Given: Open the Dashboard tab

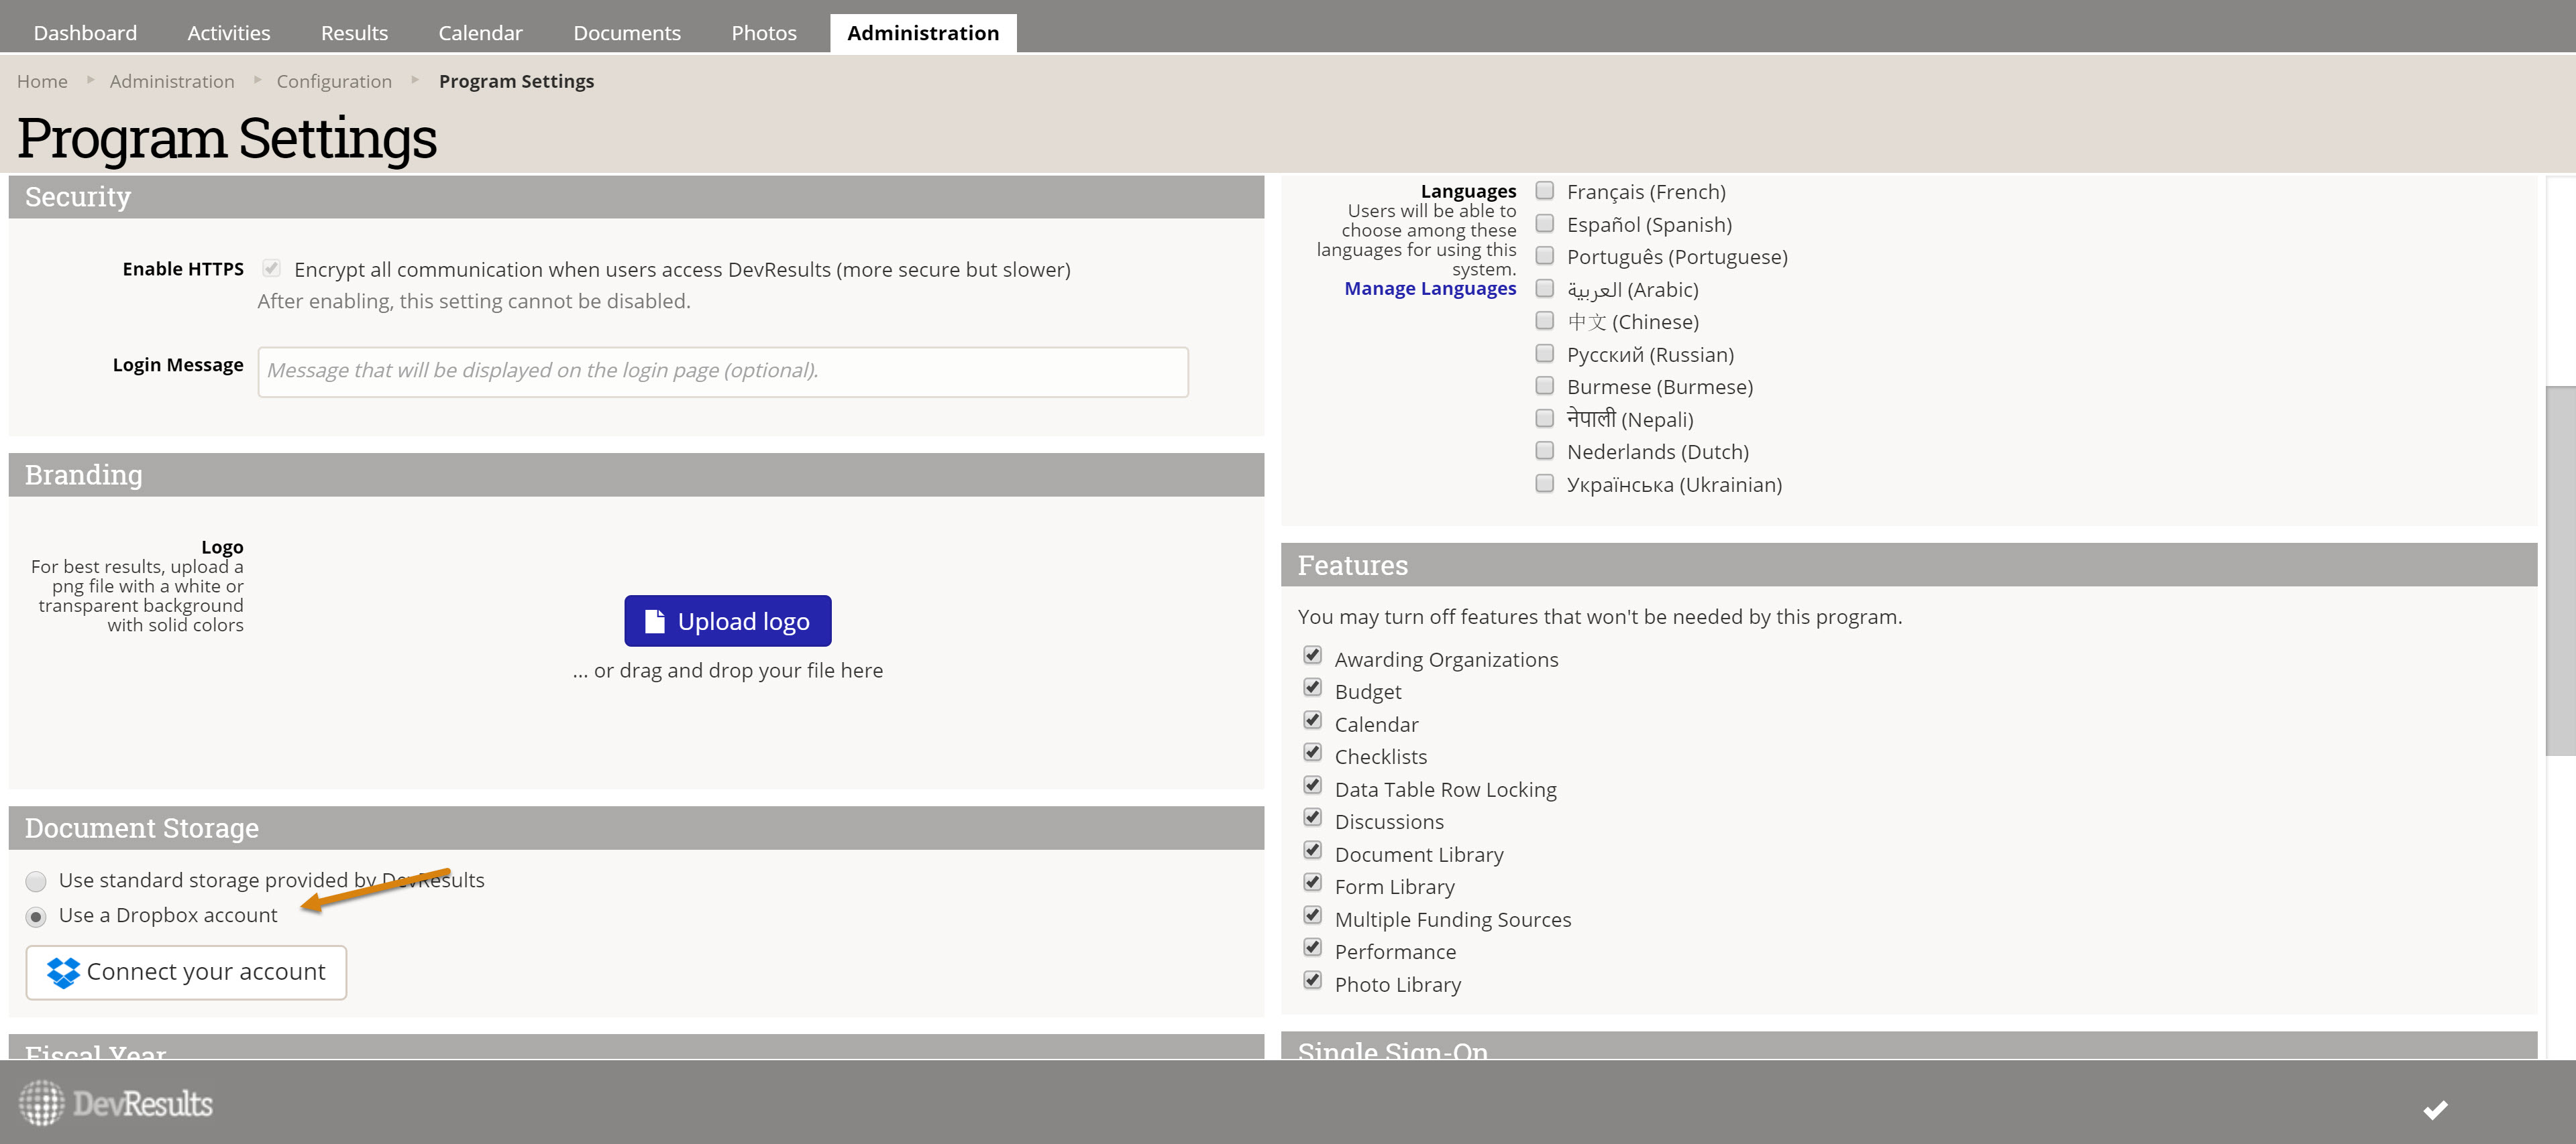Looking at the screenshot, I should (x=85, y=33).
